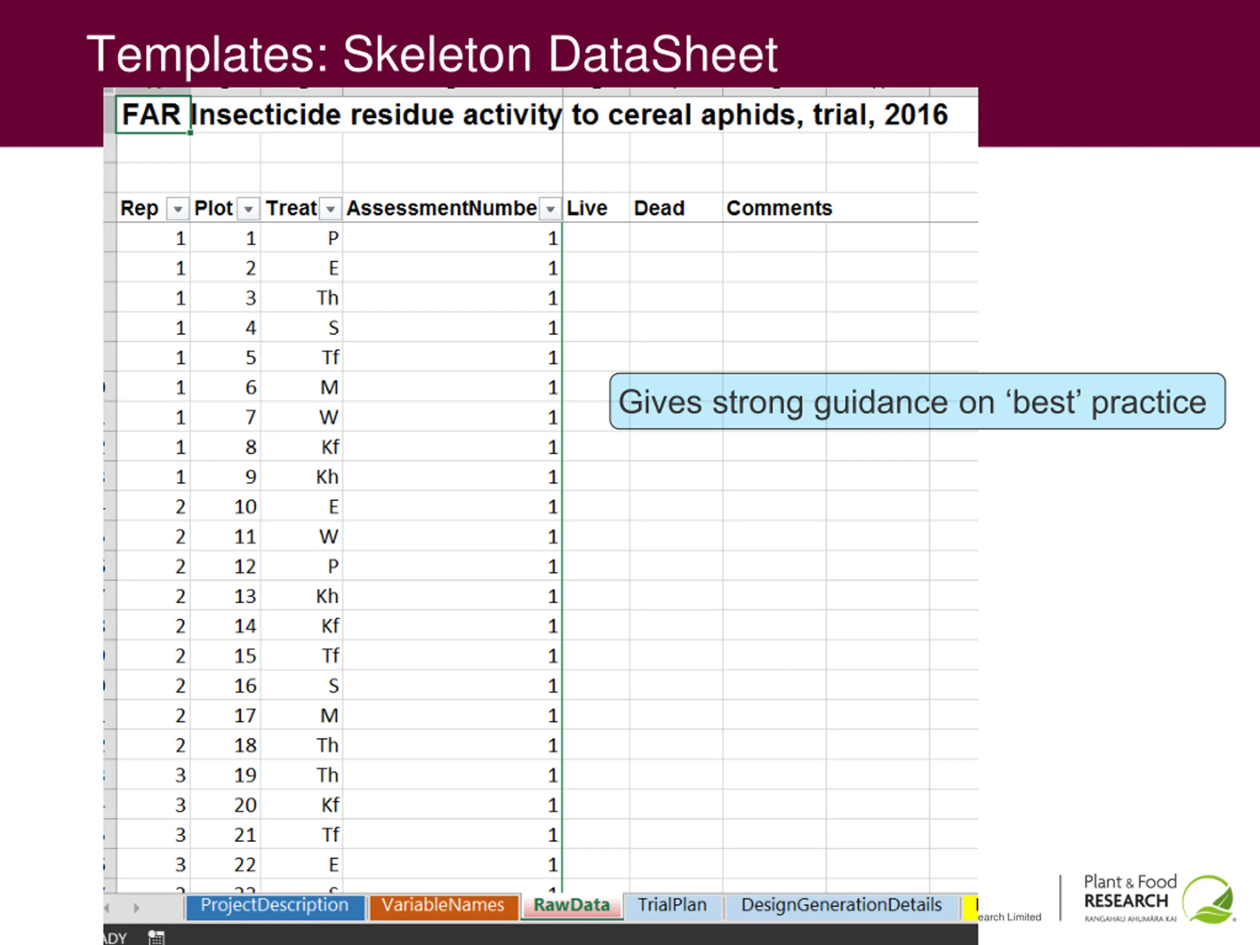The image size is (1260, 945).
Task: Click the scroll sheet tabs right arrow
Action: pyautogui.click(x=136, y=908)
